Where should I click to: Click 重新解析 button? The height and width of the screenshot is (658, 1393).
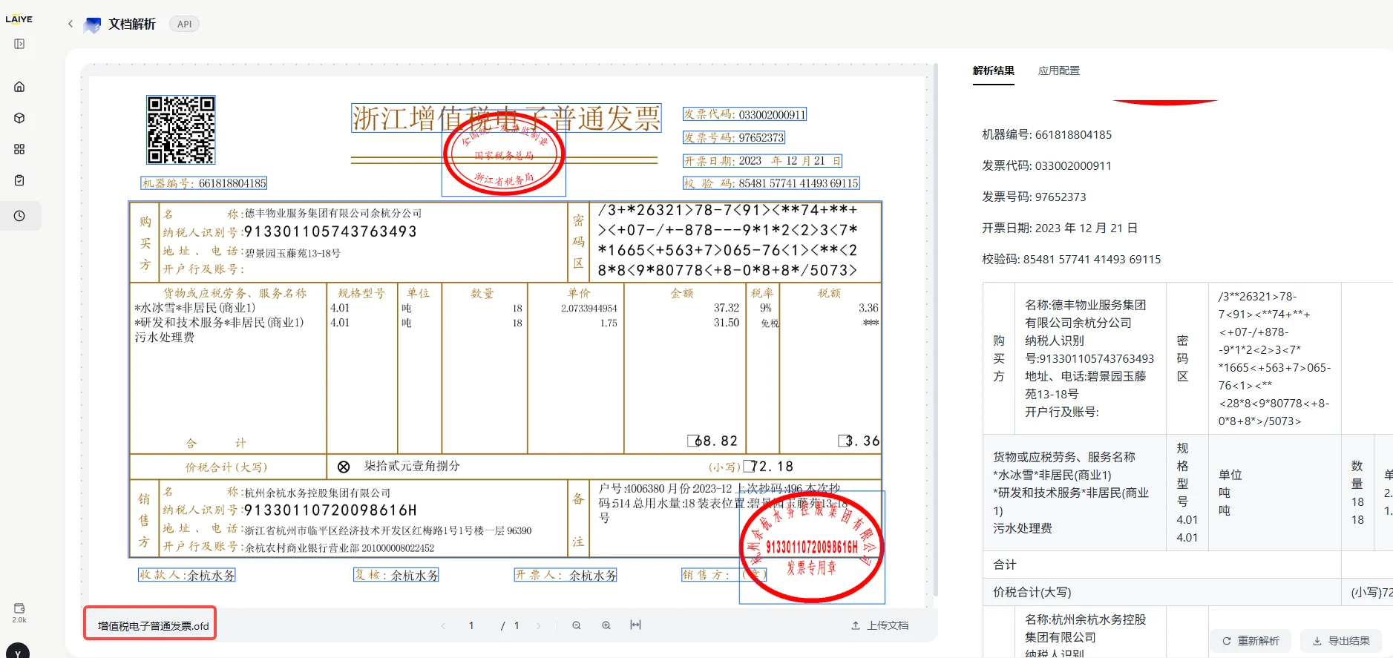point(1251,641)
